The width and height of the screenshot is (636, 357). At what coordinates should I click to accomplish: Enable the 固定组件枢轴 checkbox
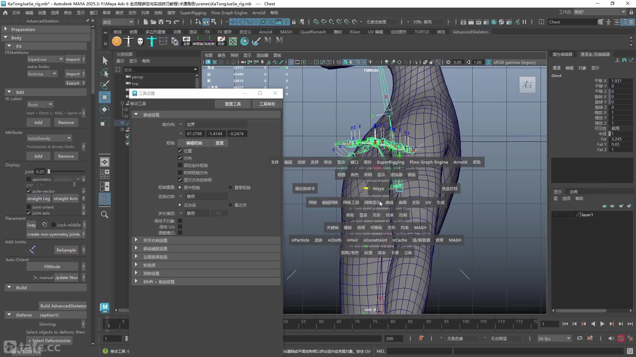[180, 165]
